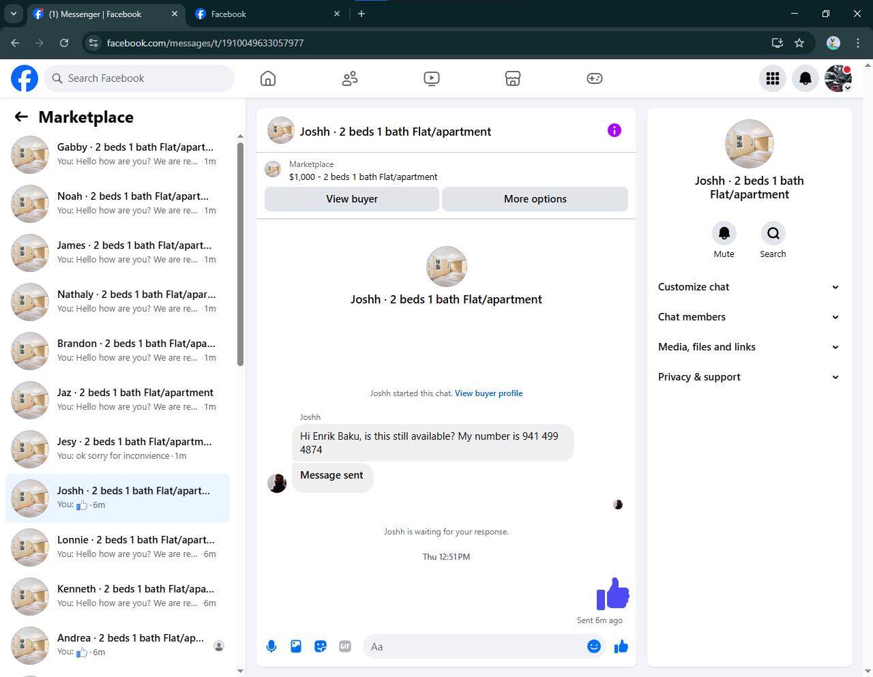
Task: Click Joshh's message about availability
Action: click(432, 443)
